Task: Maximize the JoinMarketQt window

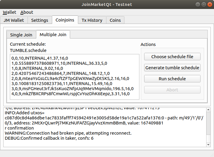Action: pyautogui.click(x=204, y=4)
